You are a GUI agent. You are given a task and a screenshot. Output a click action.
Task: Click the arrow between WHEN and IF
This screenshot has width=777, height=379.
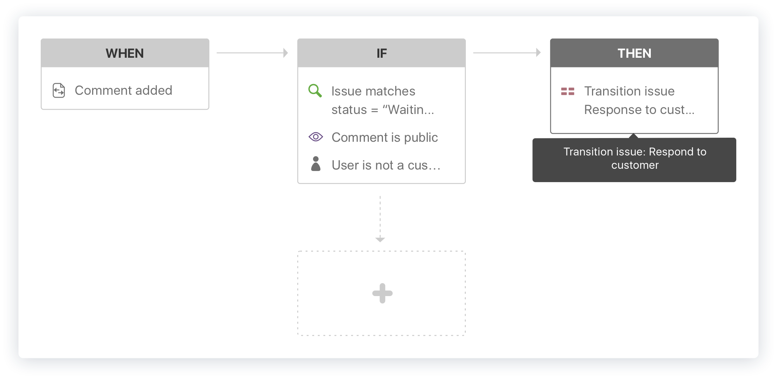[252, 53]
